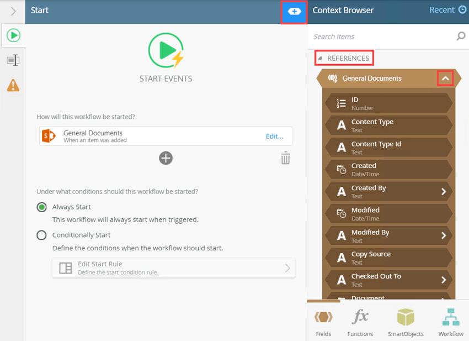Click the Edit Start Rule chevron arrow
Image resolution: width=469 pixels, height=341 pixels.
pos(287,268)
